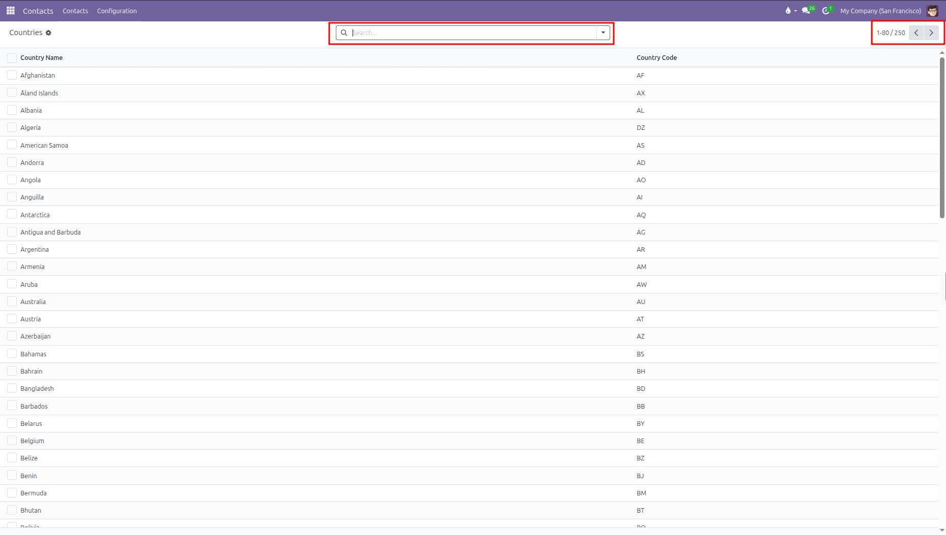946x535 pixels.
Task: Click the Countries breadcrumb title
Action: (x=26, y=32)
